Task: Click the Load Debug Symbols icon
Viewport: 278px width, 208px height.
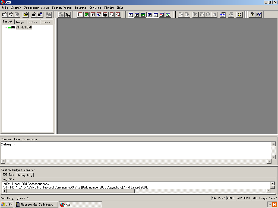Action: (x=11, y=15)
